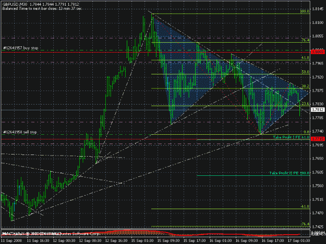Screen dimensions: 326x244
Task: Click the '11 Sep 2008' time axis label
Action: pos(11,241)
